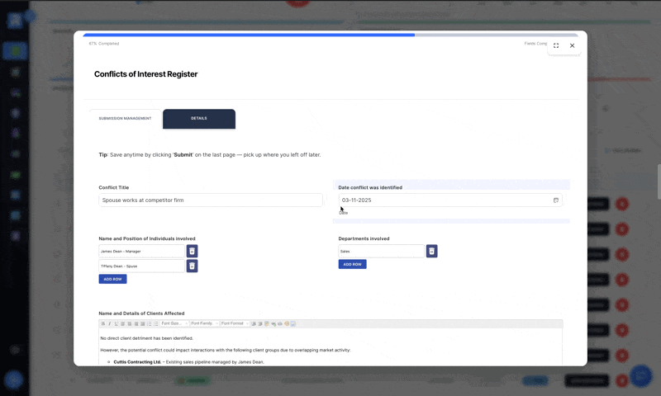Screen dimensions: 661x396
Task: Click the 'Name and Details of Clients Affected' label
Action: pyautogui.click(x=141, y=313)
